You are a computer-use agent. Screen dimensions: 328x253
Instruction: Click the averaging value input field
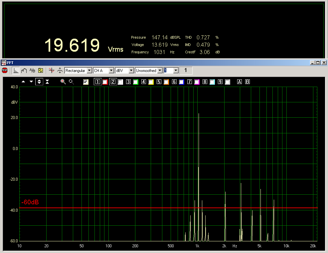click(x=169, y=71)
